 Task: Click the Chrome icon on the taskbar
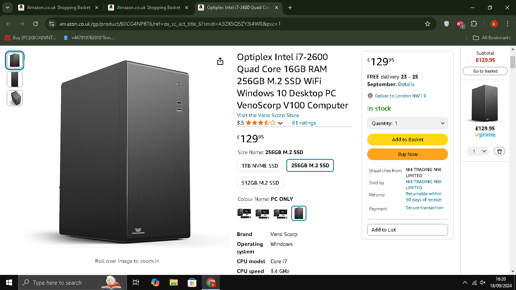pyautogui.click(x=211, y=282)
